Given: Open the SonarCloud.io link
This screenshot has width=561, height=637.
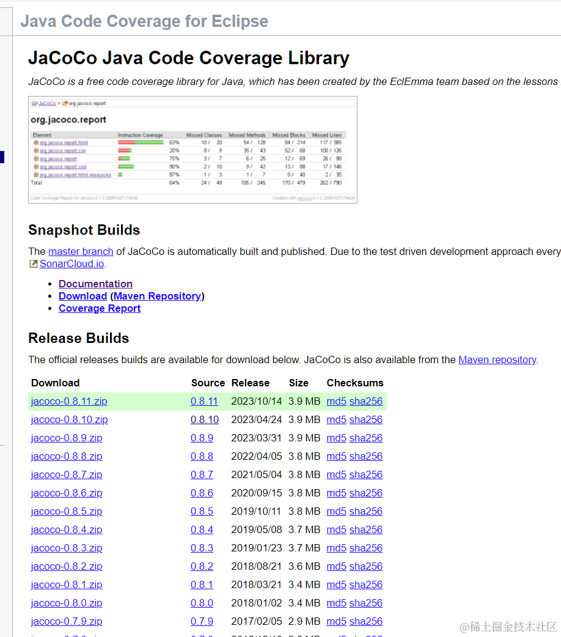Looking at the screenshot, I should [72, 263].
